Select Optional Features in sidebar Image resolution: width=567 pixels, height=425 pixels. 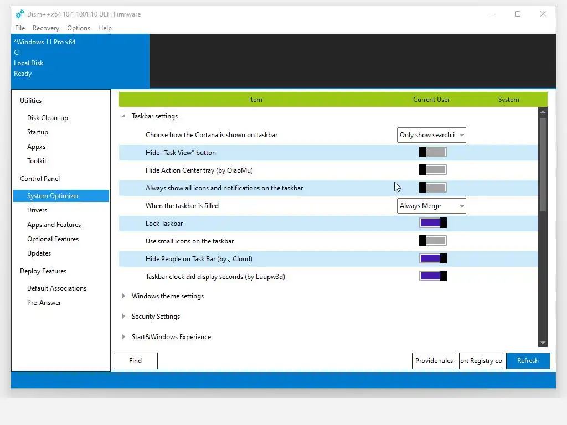pos(53,239)
